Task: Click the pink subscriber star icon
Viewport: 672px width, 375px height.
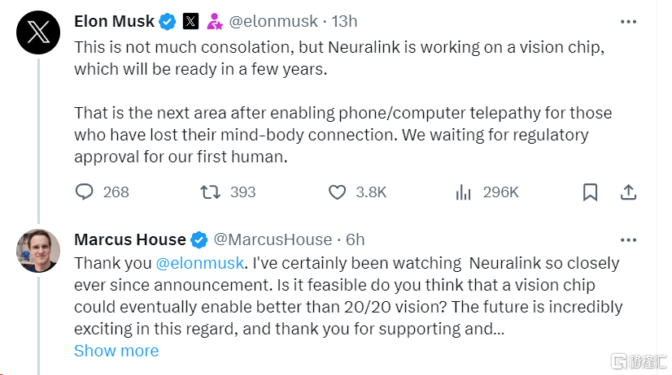Action: pos(214,21)
